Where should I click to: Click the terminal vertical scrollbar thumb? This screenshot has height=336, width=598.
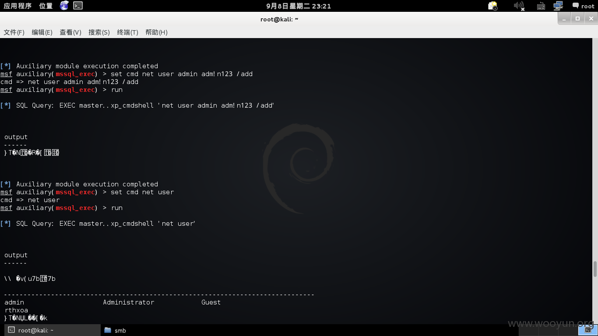pyautogui.click(x=595, y=269)
